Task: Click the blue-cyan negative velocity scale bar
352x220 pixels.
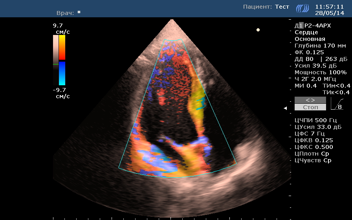Action: click(x=62, y=73)
